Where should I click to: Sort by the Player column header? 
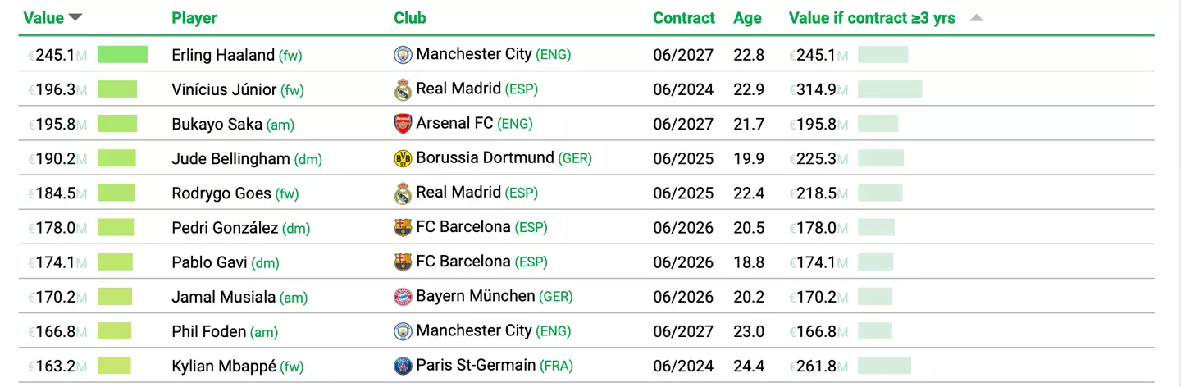click(x=194, y=18)
